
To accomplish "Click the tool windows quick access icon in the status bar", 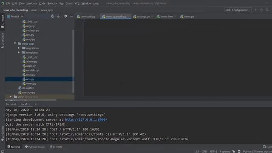I will click(x=3, y=151).
